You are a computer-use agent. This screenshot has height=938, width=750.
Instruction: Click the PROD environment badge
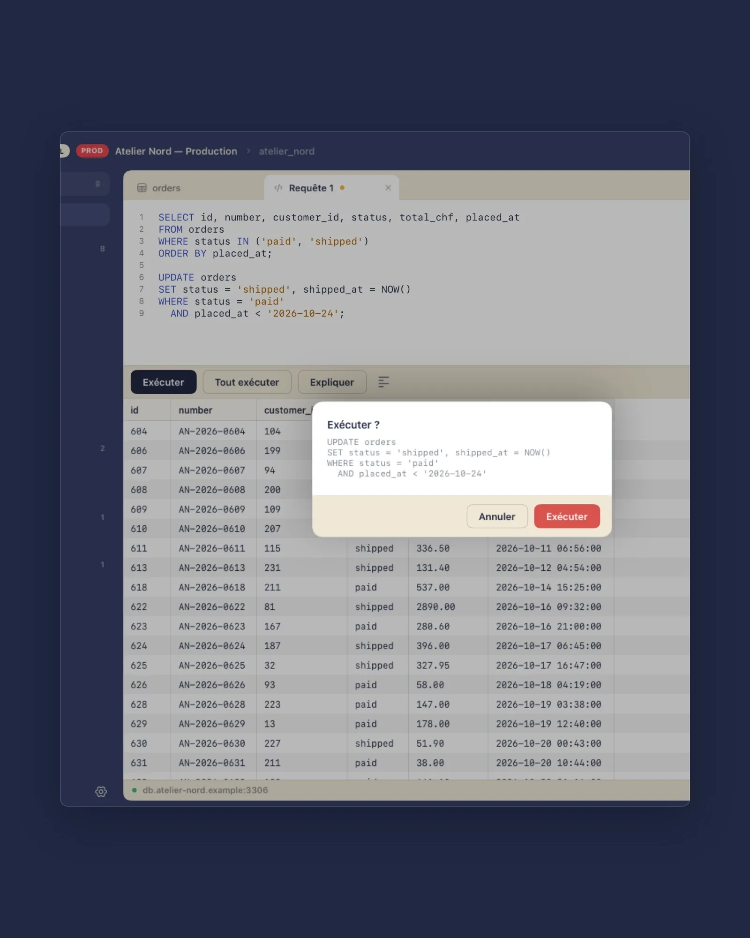coord(92,151)
